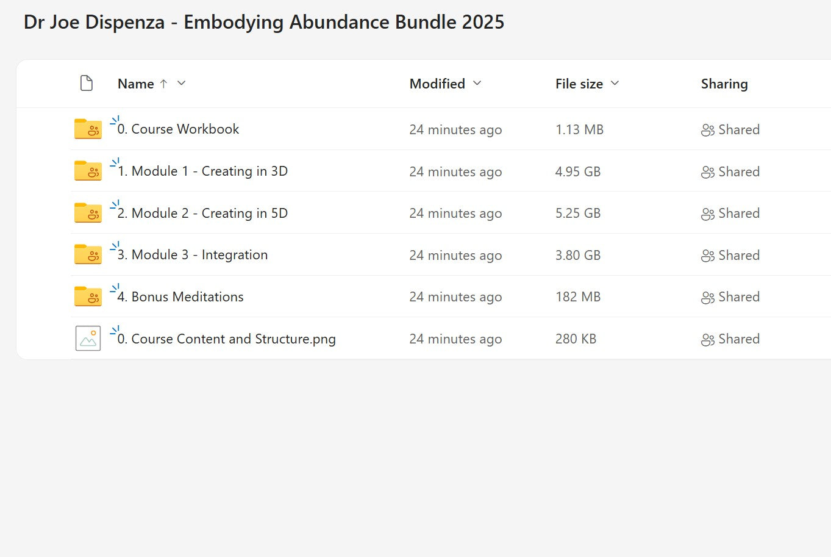This screenshot has width=831, height=557.
Task: Open 0. Course Content and Structure.png
Action: (x=233, y=339)
